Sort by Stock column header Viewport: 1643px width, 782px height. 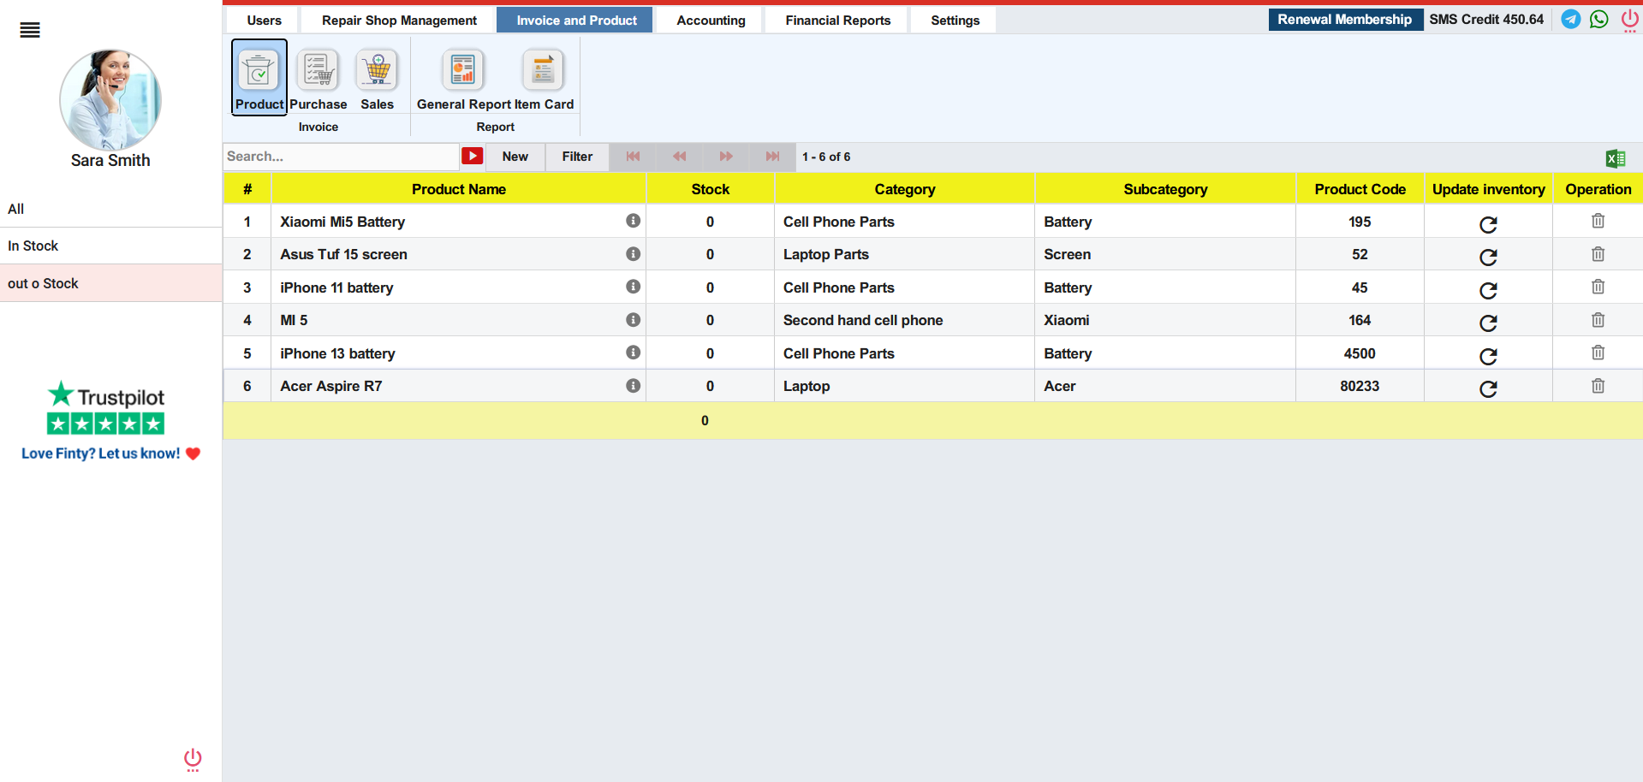tap(711, 189)
